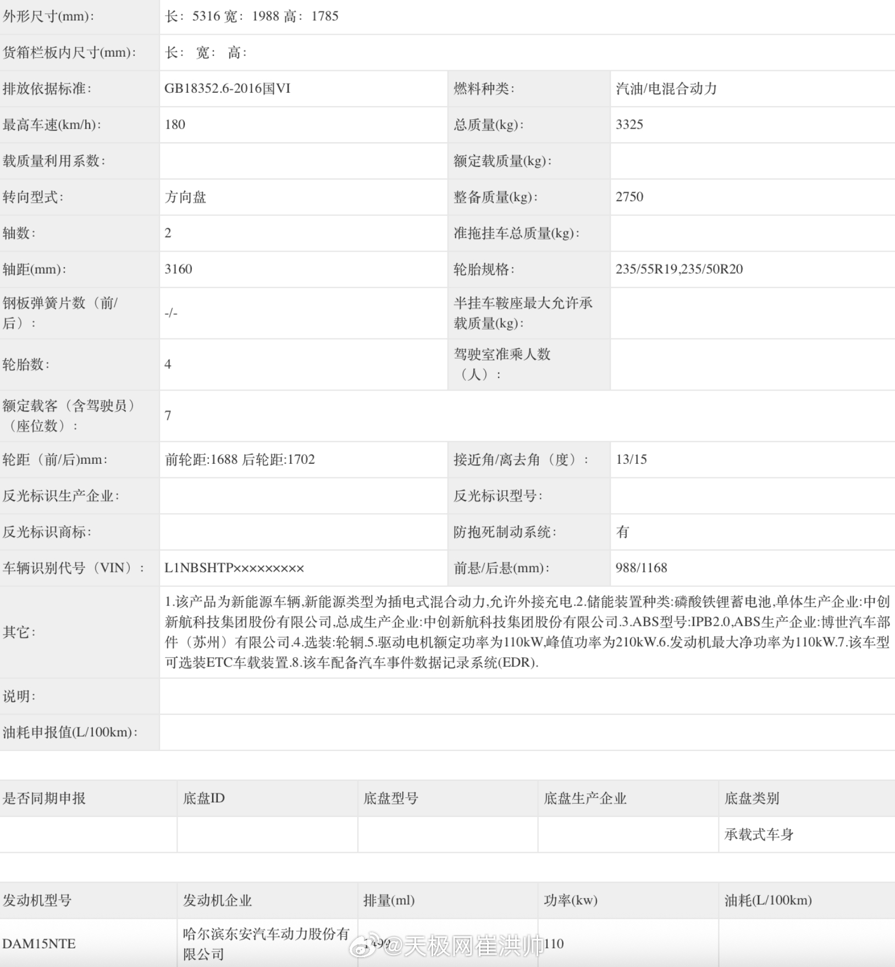Click the 底盘型号 column header
895x967 pixels.
coord(391,799)
